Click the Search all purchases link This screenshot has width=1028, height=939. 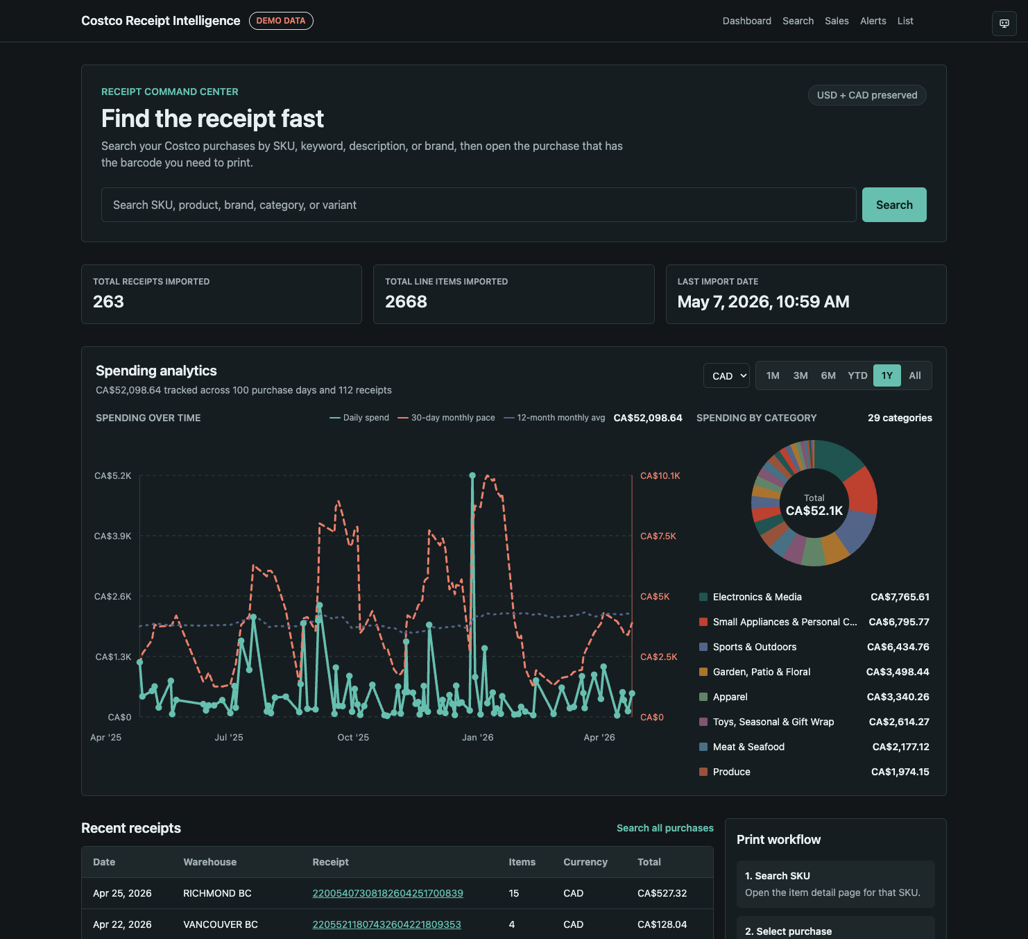(665, 828)
